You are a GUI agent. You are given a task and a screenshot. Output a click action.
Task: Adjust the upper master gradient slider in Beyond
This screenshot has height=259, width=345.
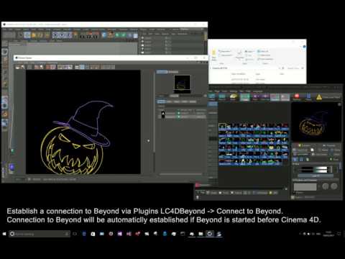coord(315,168)
